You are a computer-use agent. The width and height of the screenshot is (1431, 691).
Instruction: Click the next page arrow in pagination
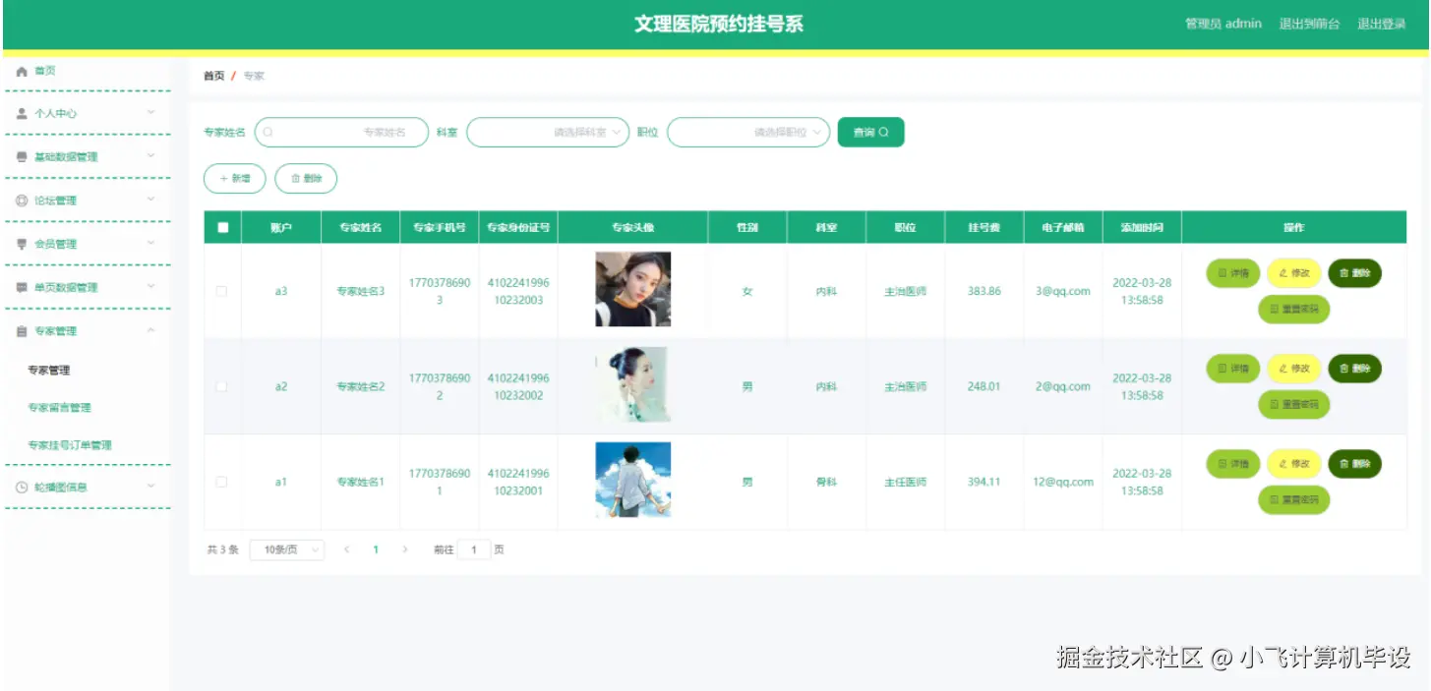coord(405,550)
